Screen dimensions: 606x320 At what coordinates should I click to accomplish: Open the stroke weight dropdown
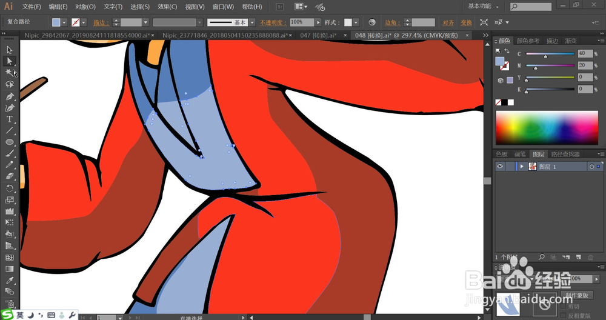pyautogui.click(x=145, y=22)
